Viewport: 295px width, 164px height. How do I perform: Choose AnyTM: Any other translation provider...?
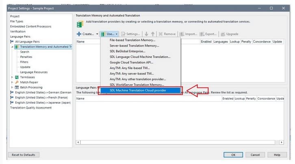(141, 79)
